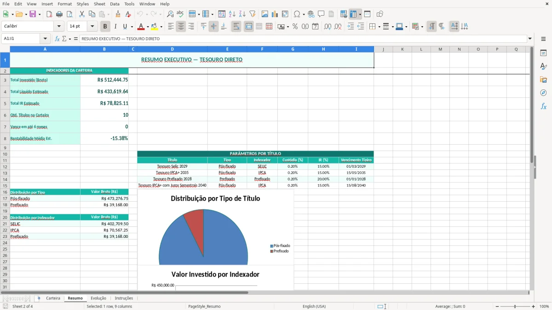This screenshot has height=310, width=552.
Task: Format cells as percent
Action: coord(295,27)
